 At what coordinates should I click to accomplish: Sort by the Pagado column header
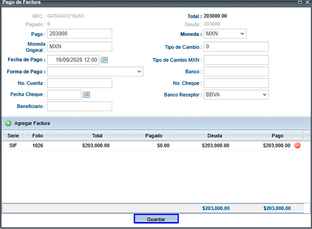(141, 136)
